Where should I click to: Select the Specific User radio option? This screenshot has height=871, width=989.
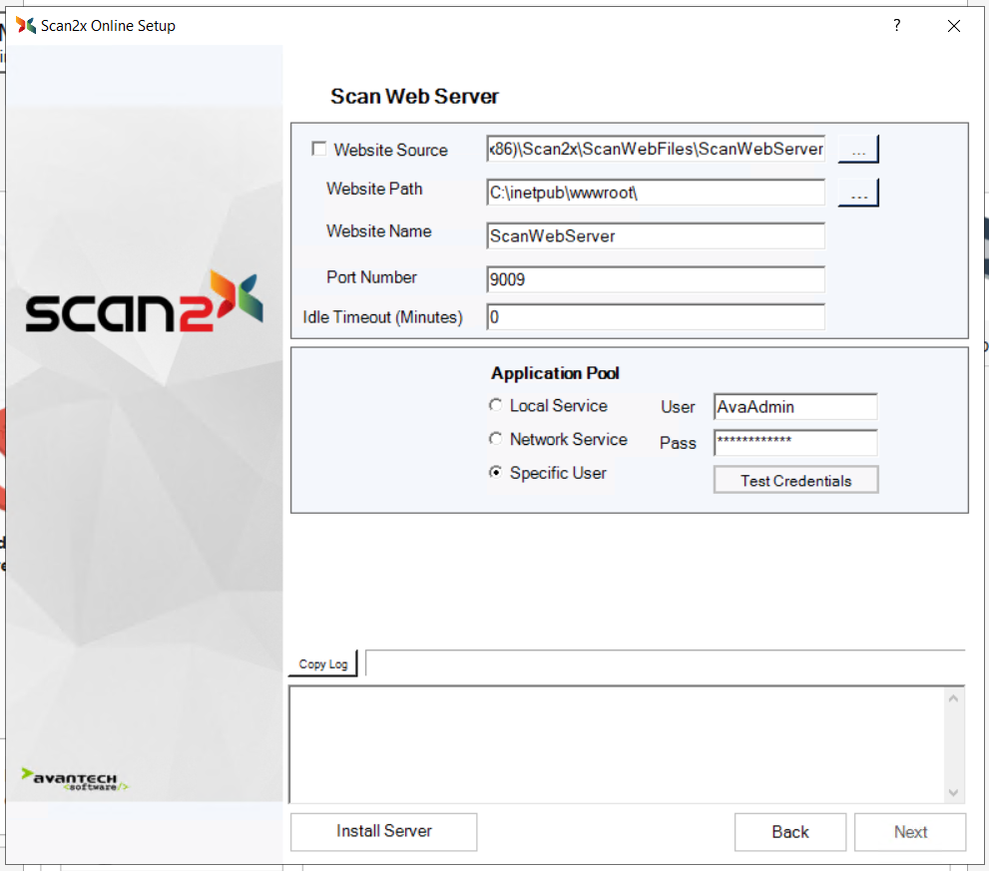tap(496, 473)
